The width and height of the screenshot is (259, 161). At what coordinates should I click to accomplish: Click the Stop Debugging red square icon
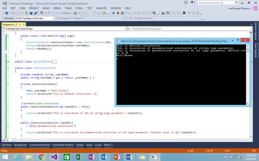[x=118, y=13]
